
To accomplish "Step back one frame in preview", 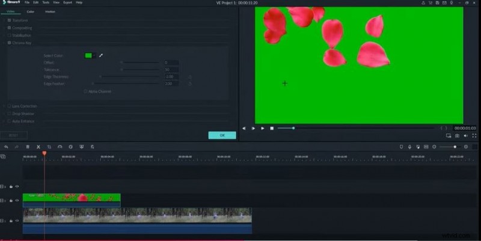I will (x=244, y=128).
